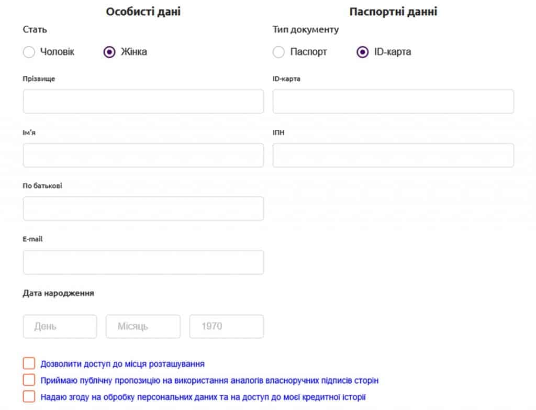Focus the Ім'я text field
The width and height of the screenshot is (536, 410).
[143, 155]
